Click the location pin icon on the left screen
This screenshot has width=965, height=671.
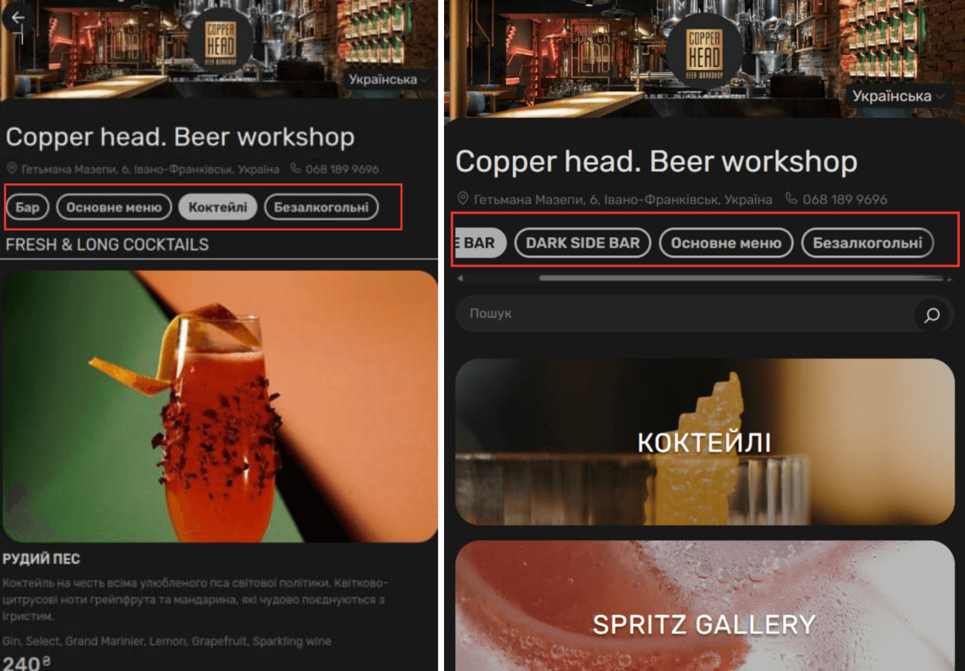(12, 169)
